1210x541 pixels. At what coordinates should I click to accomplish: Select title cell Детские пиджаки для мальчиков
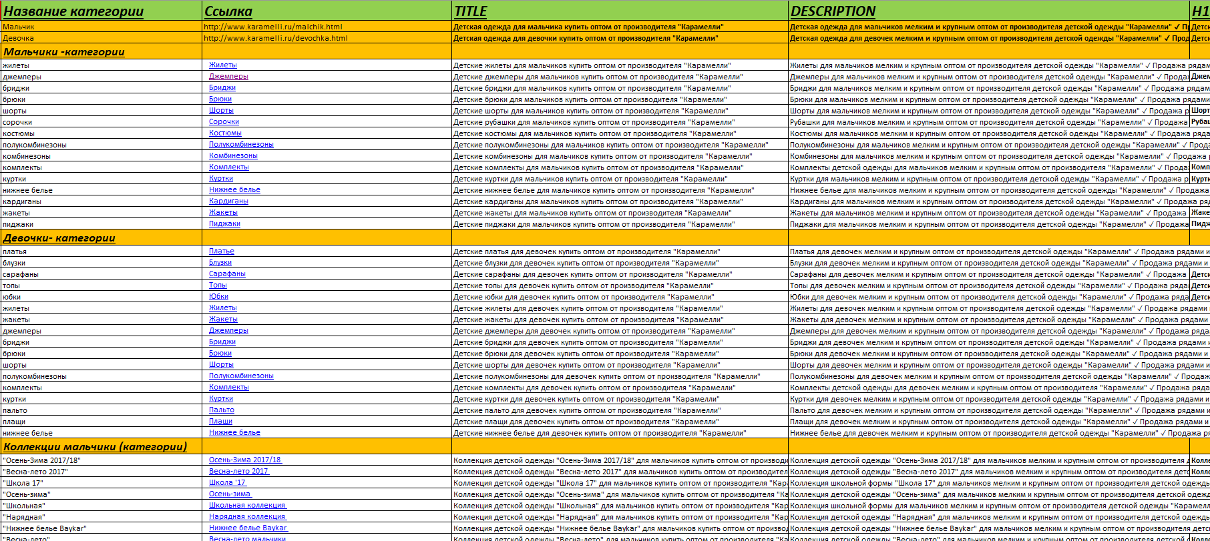tap(620, 224)
